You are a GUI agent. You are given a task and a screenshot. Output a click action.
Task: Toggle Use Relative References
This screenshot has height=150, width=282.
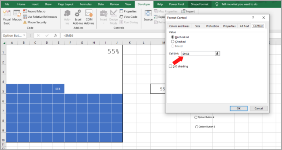(x=40, y=17)
